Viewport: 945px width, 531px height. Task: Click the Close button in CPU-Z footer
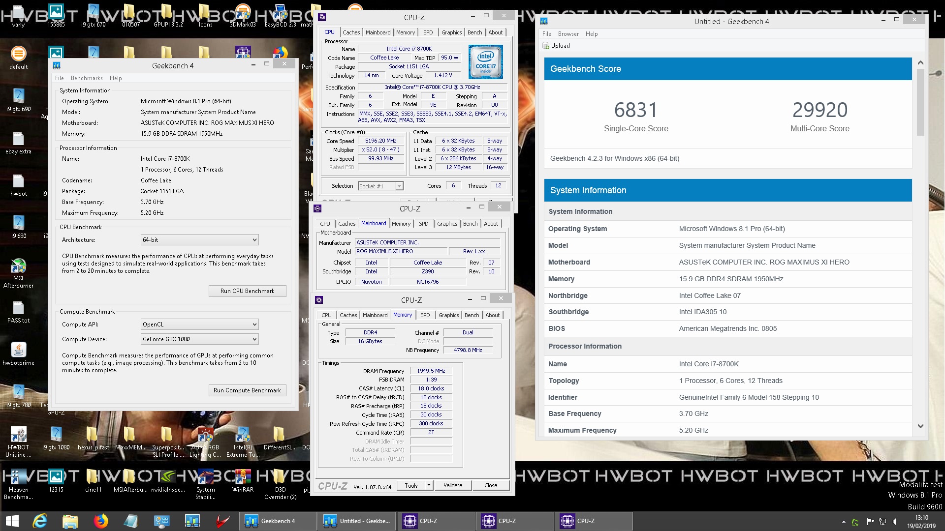pyautogui.click(x=491, y=485)
